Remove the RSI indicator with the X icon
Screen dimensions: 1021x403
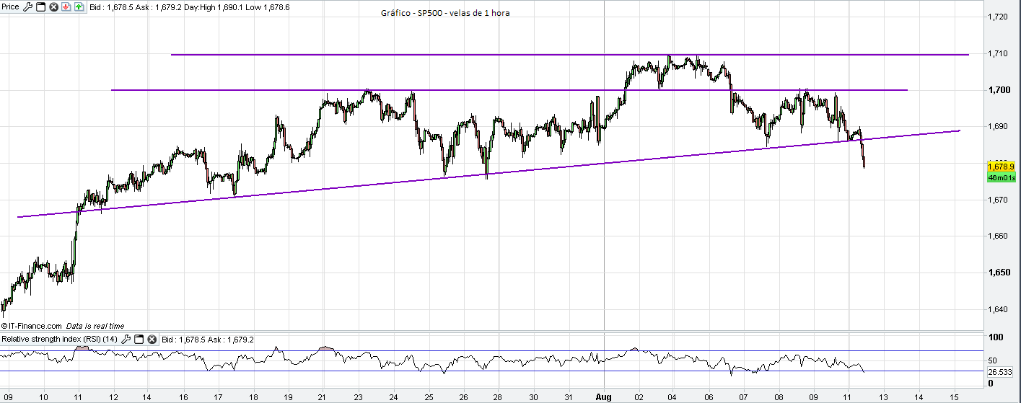click(152, 340)
